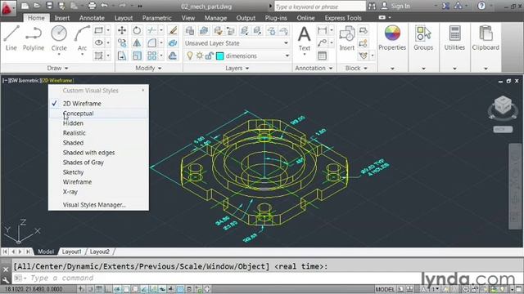Click the Rectangle draw icon
Screen dimensions: 524x294
(98, 30)
